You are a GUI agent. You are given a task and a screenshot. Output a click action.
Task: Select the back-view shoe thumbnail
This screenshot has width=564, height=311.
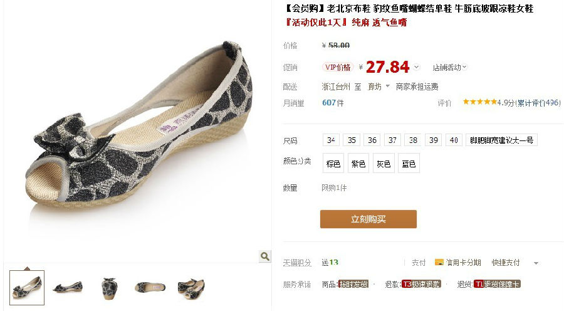pyautogui.click(x=109, y=288)
